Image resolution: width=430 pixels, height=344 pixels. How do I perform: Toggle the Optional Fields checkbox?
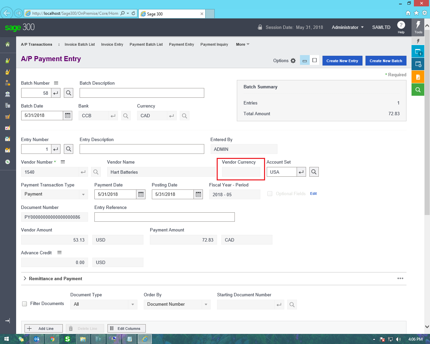click(x=270, y=194)
